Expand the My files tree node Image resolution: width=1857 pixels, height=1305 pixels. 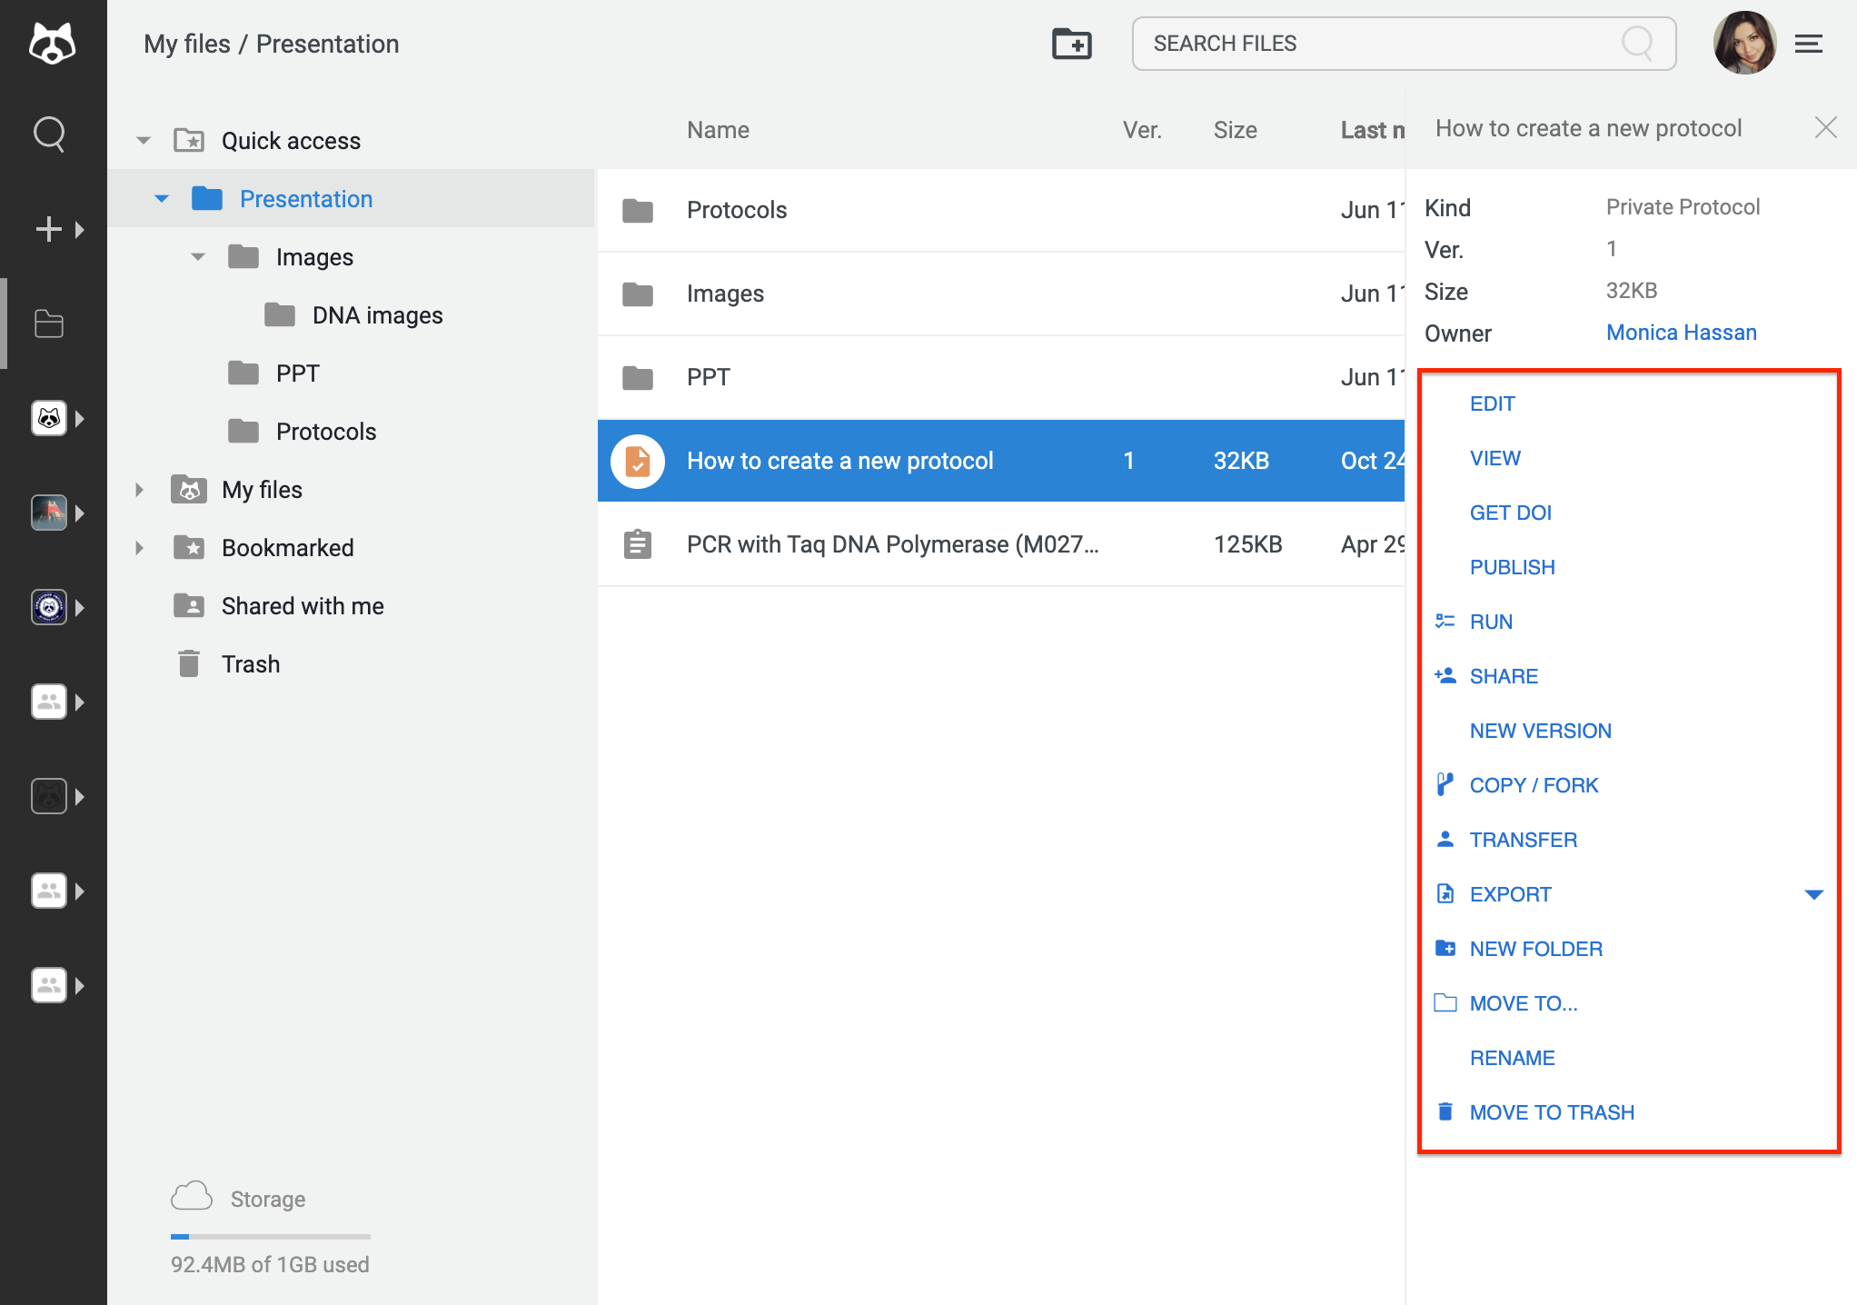click(x=139, y=490)
